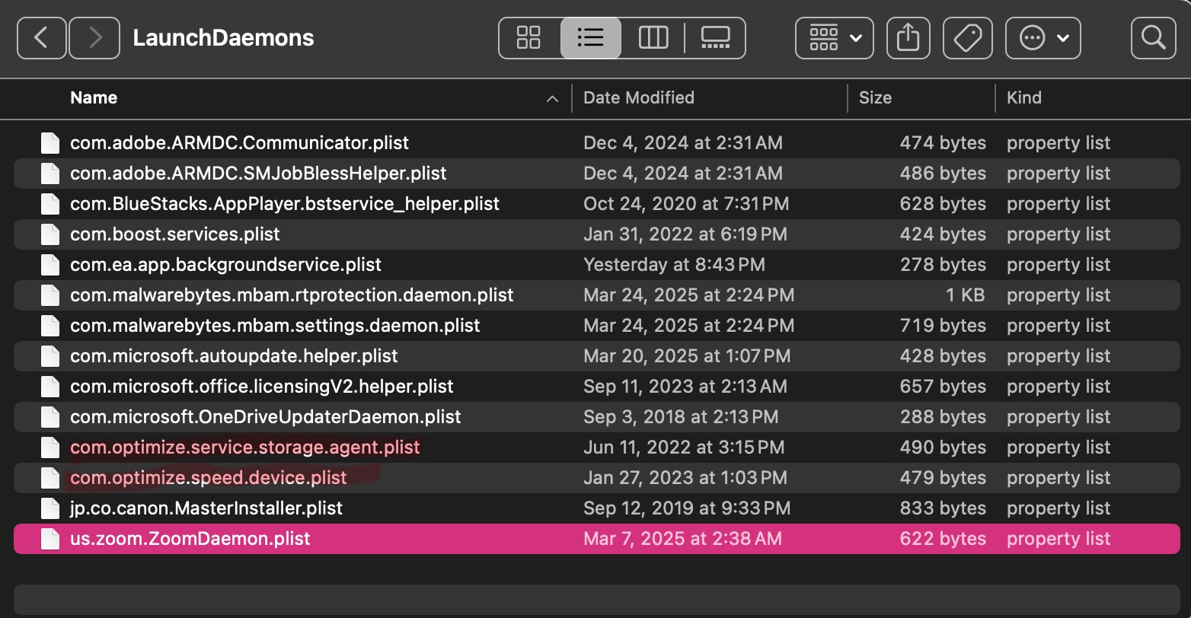Sort files by Date Modified column

(638, 97)
